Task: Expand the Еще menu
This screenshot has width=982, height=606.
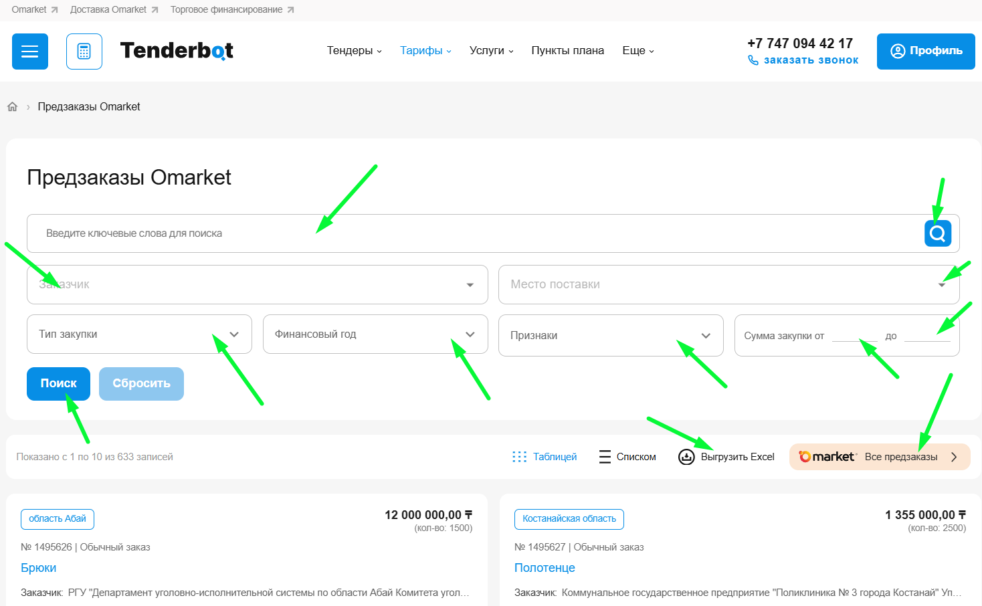Action: (638, 51)
